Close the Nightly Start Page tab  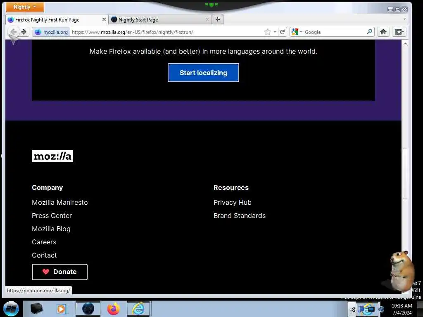207,19
